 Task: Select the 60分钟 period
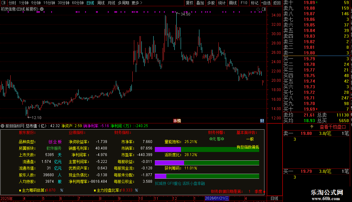(78, 3)
